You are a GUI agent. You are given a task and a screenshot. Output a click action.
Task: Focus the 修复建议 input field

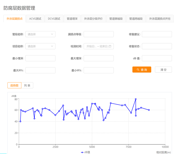click(157, 34)
